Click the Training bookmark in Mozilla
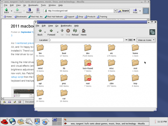 102,17
